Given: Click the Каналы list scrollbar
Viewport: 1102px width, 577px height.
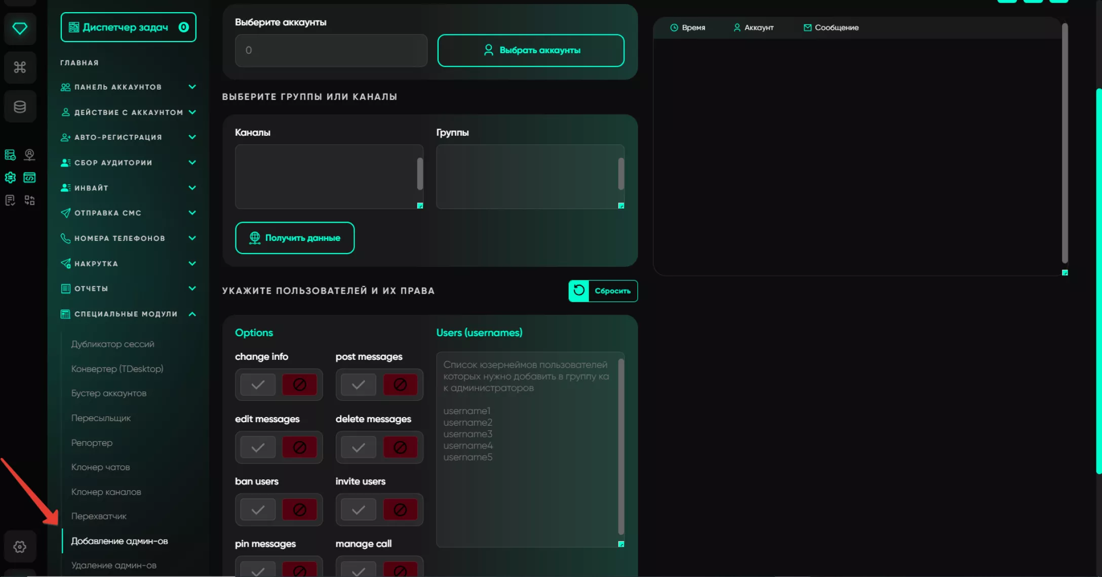Looking at the screenshot, I should pos(420,174).
